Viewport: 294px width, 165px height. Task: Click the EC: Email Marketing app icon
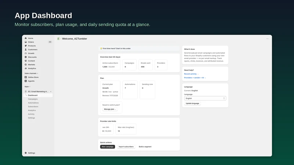pos(26,91)
